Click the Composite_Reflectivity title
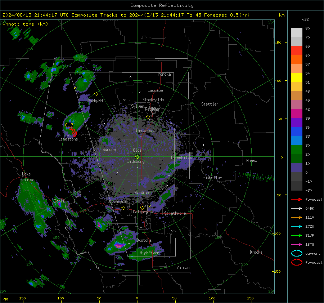 click(x=162, y=5)
